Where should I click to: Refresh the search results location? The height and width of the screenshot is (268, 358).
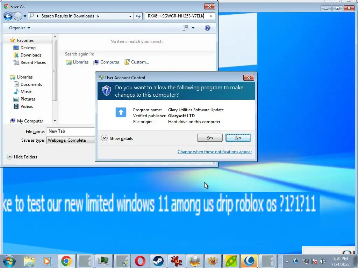(138, 16)
